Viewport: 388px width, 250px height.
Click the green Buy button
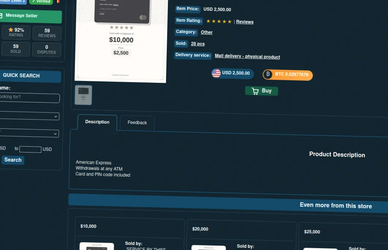click(261, 91)
